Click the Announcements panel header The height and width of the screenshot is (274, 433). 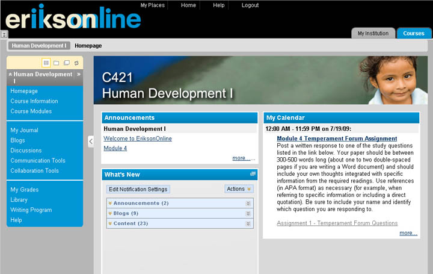(x=180, y=118)
